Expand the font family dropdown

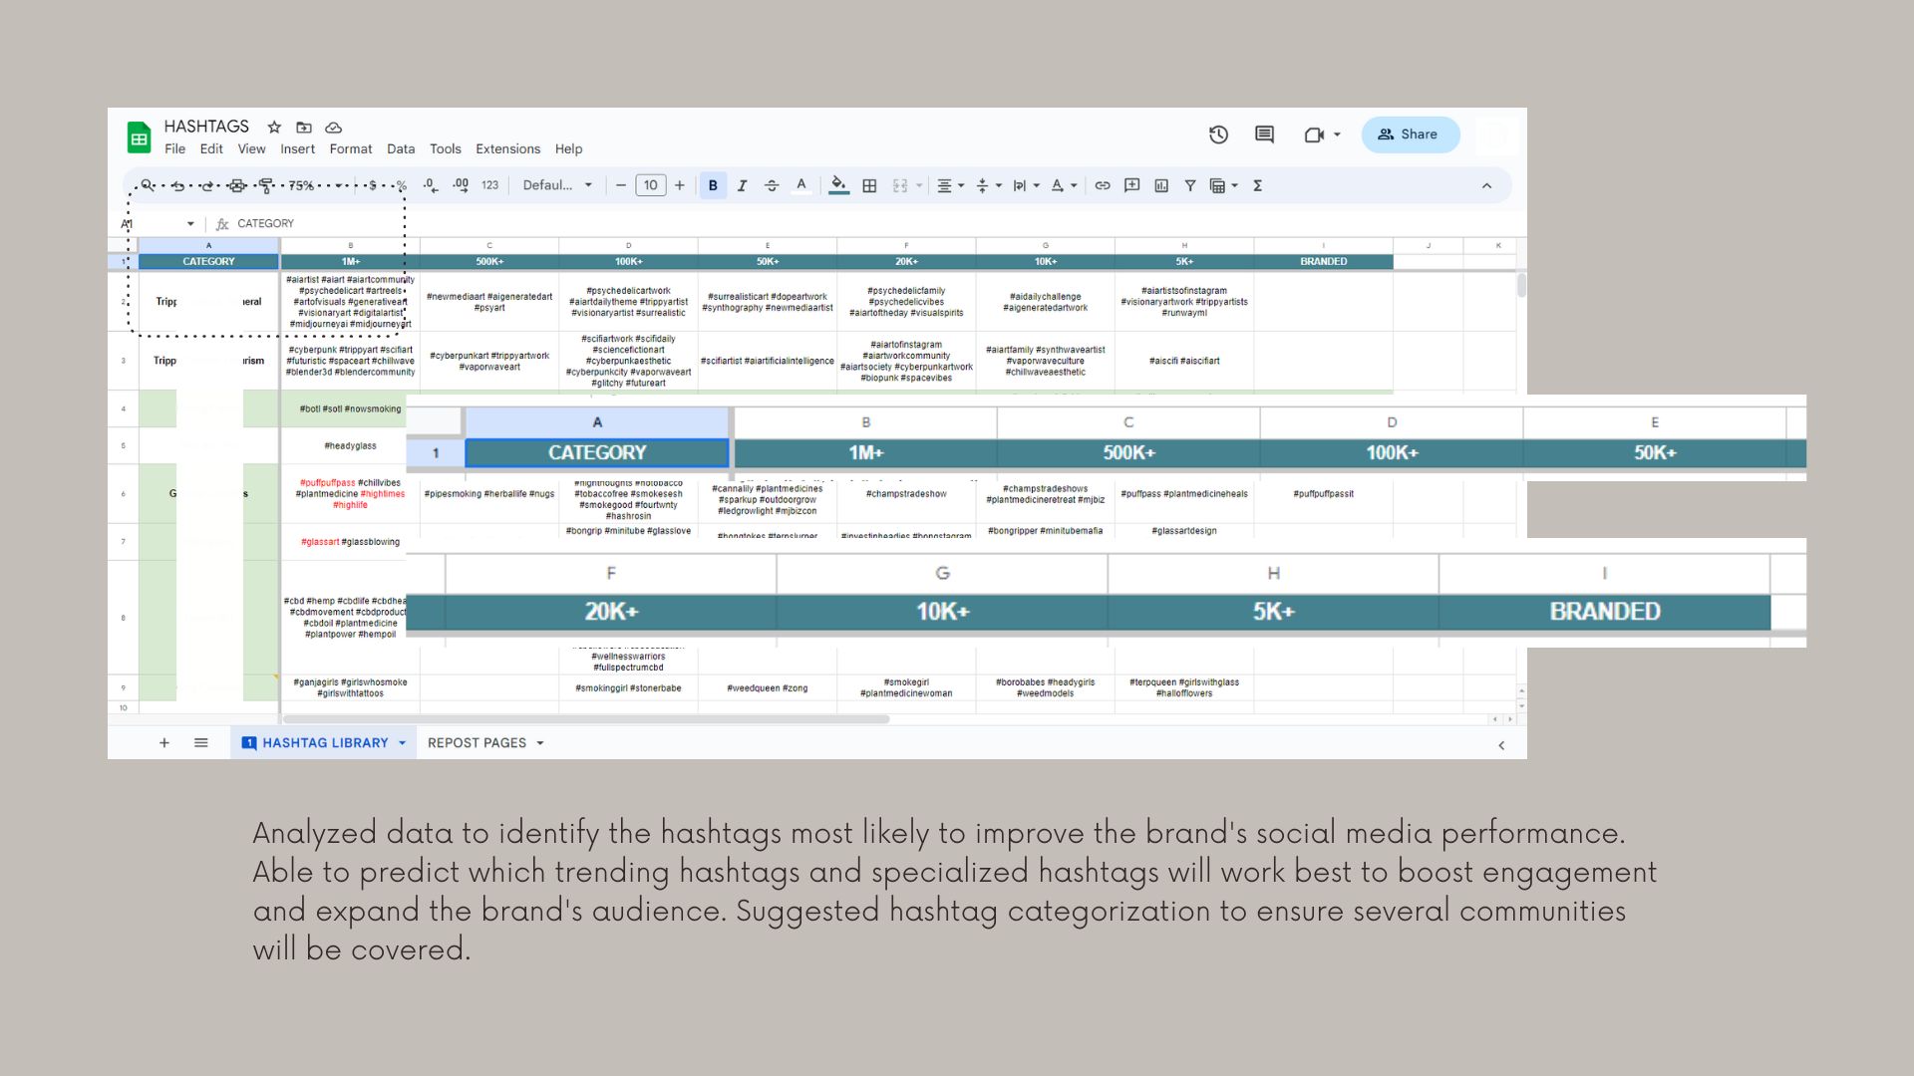(x=558, y=185)
